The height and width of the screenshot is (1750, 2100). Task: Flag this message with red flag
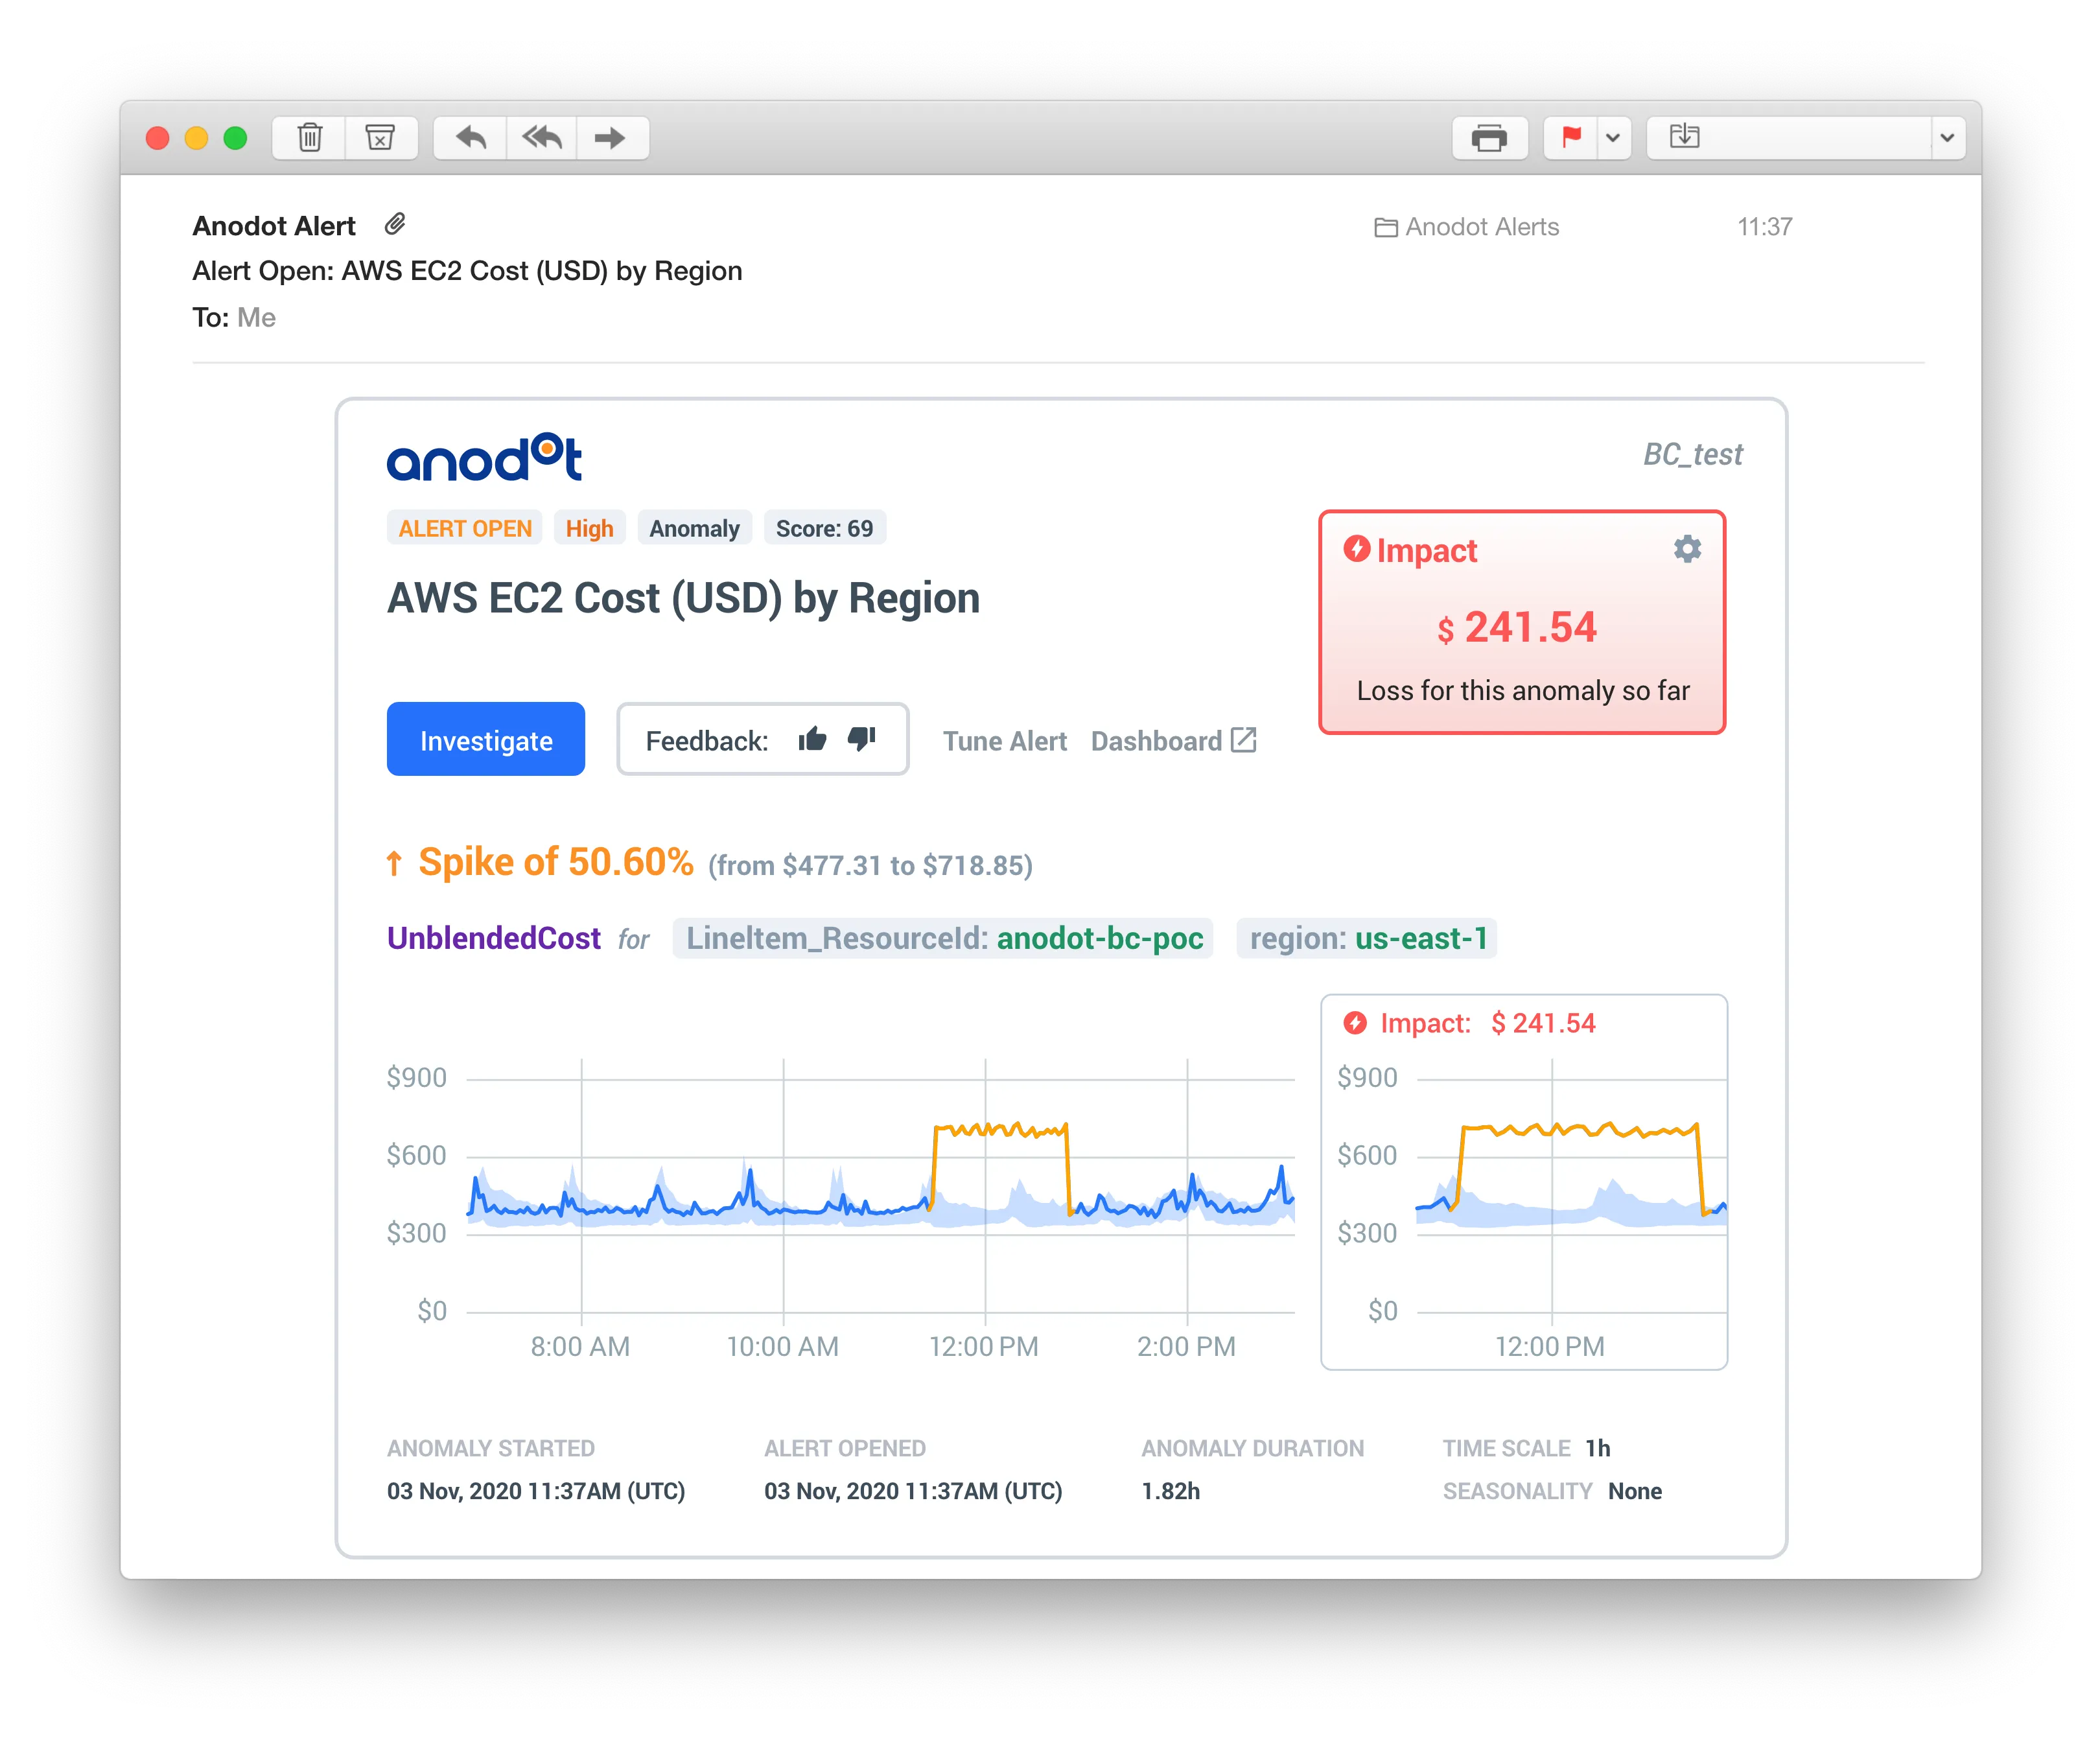pyautogui.click(x=1571, y=137)
